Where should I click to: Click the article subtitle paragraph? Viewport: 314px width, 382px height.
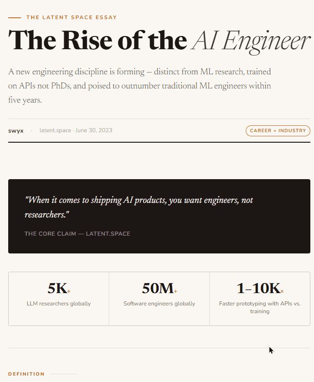coord(140,86)
